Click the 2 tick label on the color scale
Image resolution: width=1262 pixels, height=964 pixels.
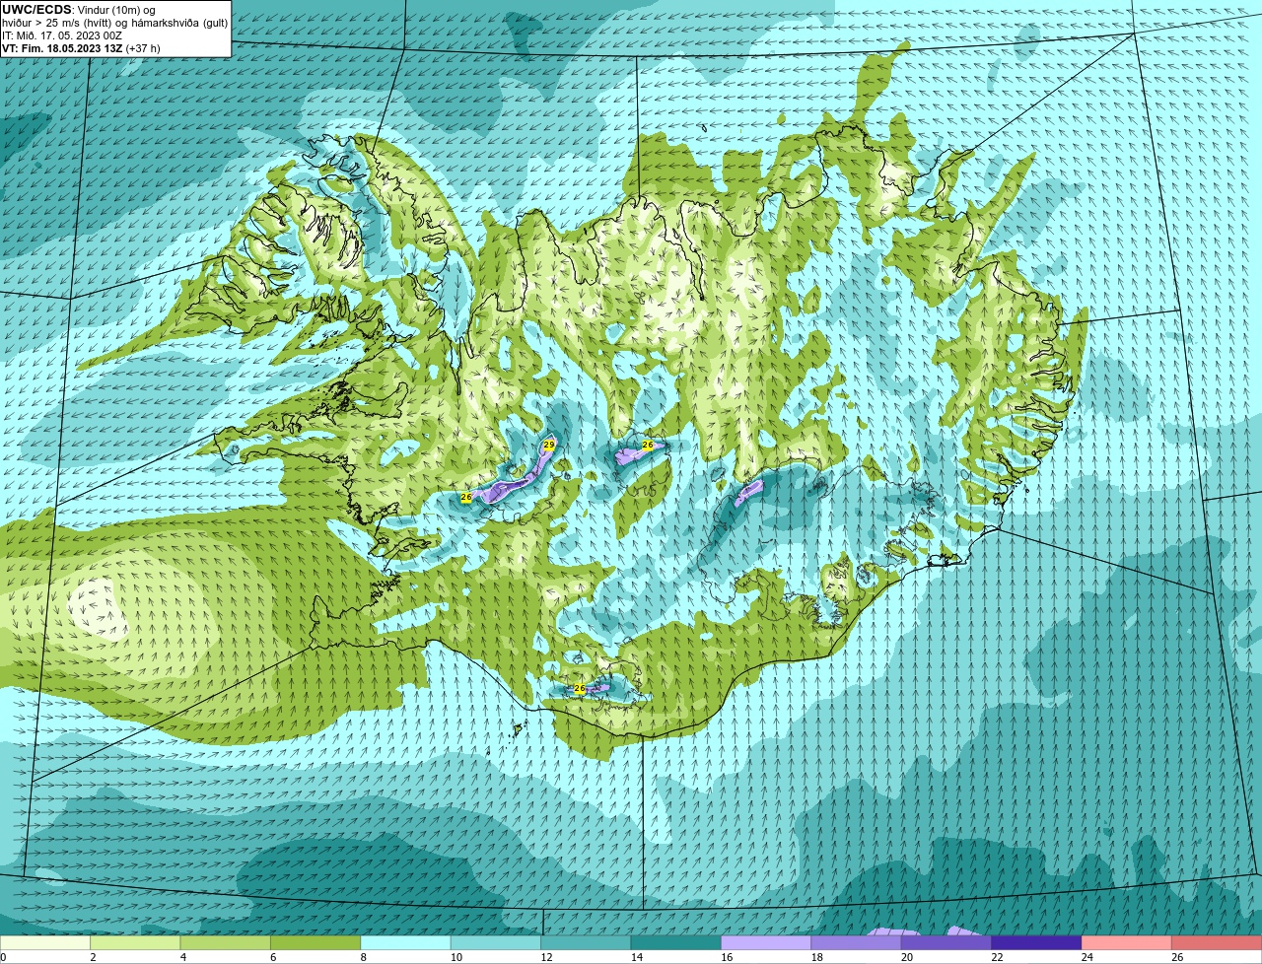[x=93, y=957]
